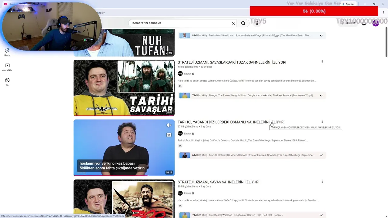
Task: Clear the search box text
Action: point(233,23)
